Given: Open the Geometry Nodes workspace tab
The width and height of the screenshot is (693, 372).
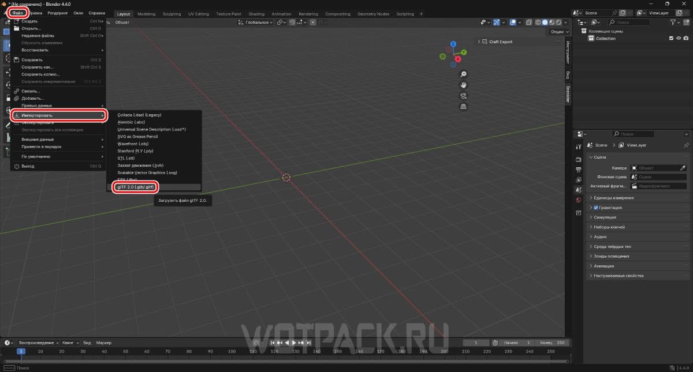Looking at the screenshot, I should 373,14.
